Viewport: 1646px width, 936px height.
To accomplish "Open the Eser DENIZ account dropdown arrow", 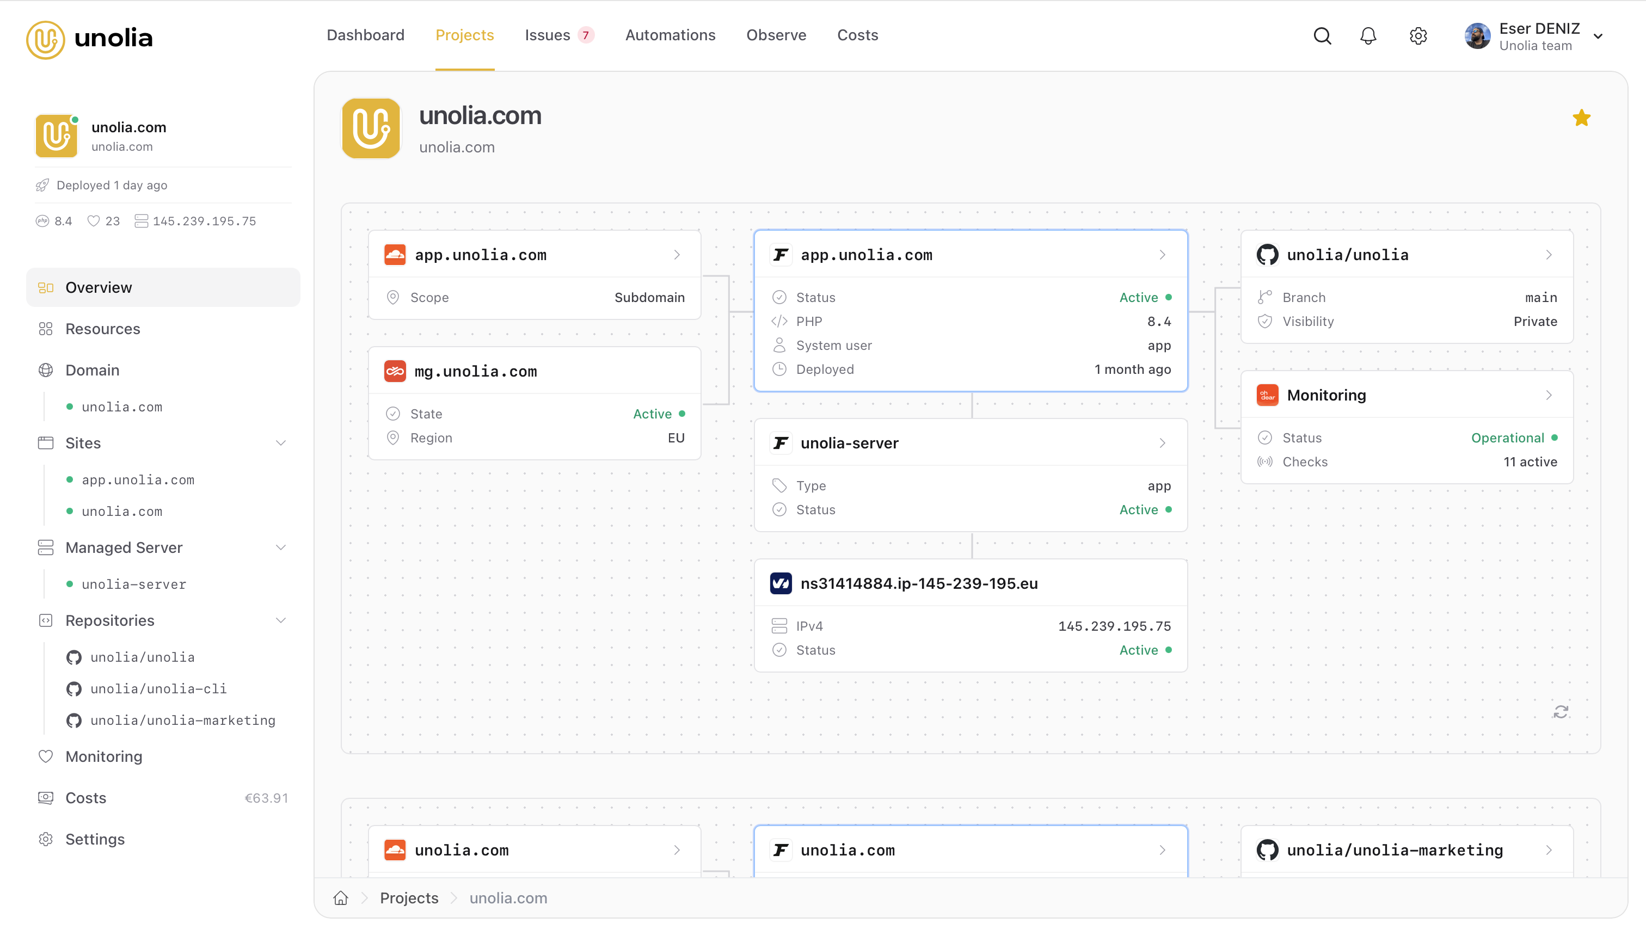I will [1599, 36].
